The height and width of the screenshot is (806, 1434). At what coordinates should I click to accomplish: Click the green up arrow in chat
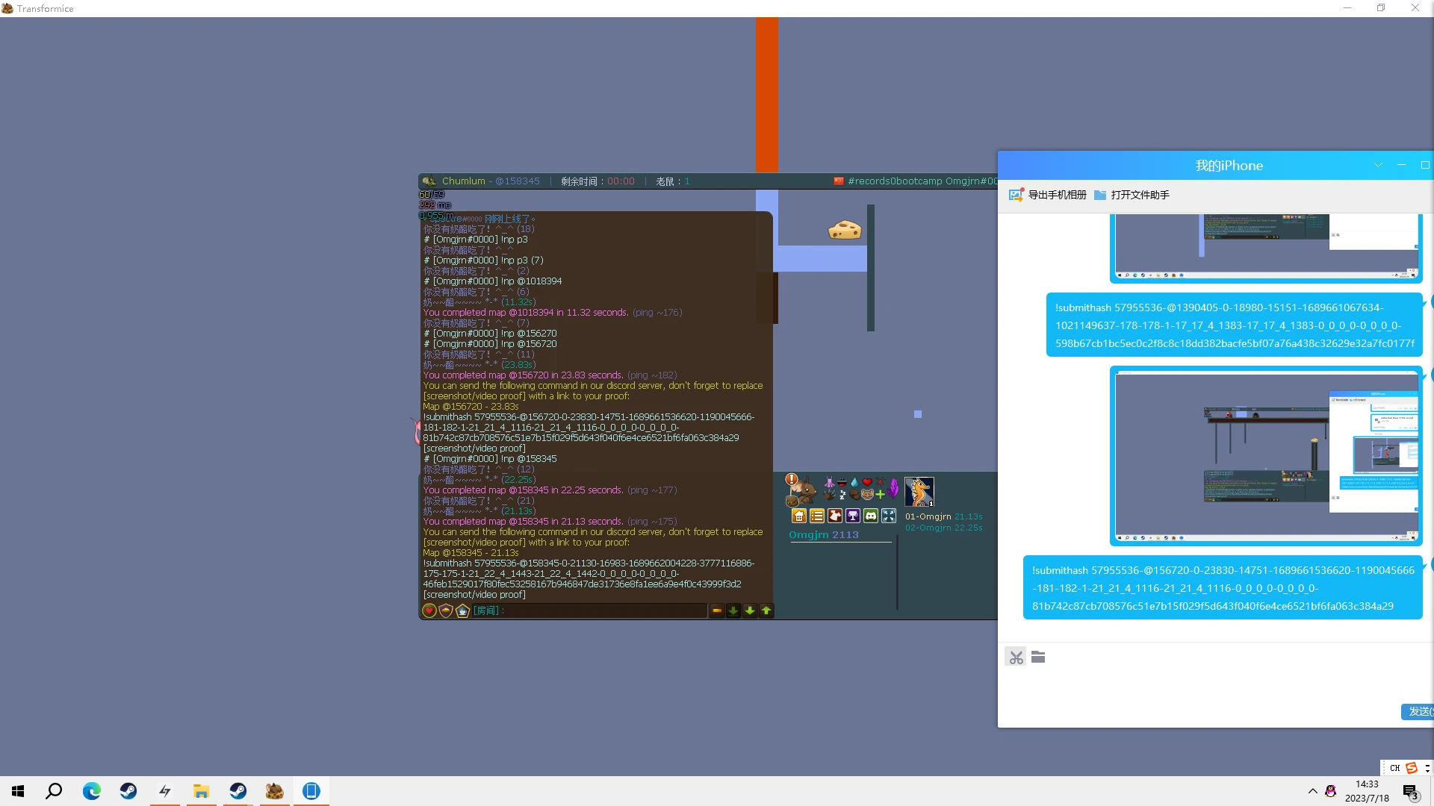pyautogui.click(x=766, y=610)
